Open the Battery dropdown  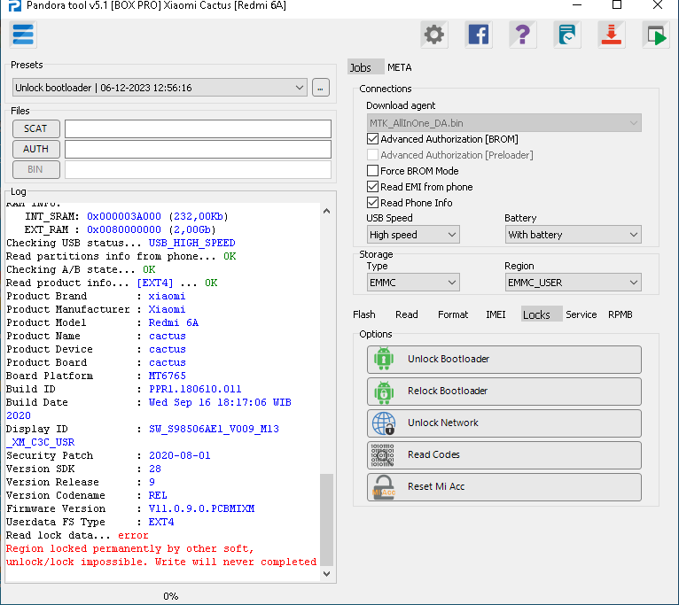click(x=573, y=235)
